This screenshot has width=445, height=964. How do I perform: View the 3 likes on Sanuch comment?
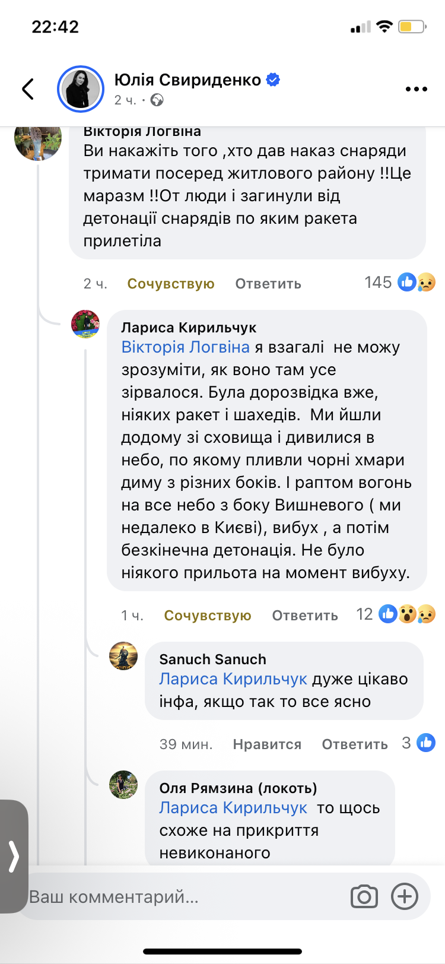(418, 743)
